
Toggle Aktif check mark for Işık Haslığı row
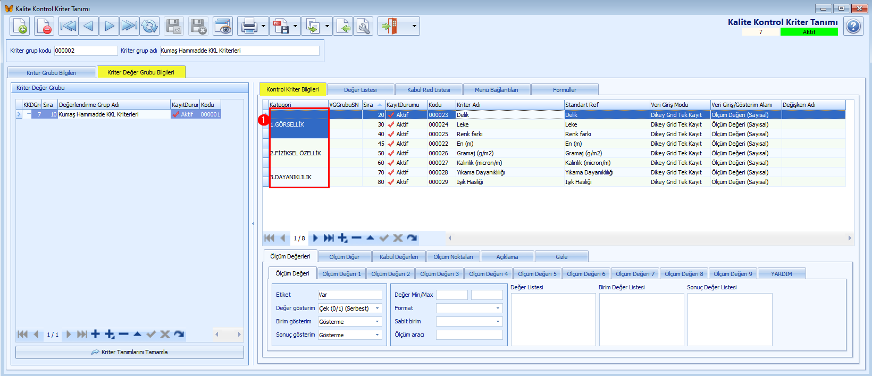click(391, 182)
